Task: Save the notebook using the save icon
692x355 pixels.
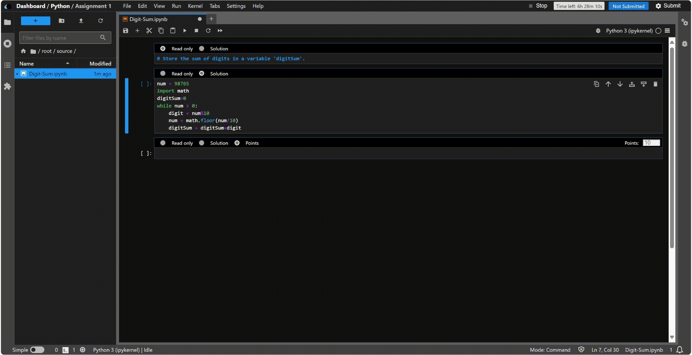Action: (125, 31)
